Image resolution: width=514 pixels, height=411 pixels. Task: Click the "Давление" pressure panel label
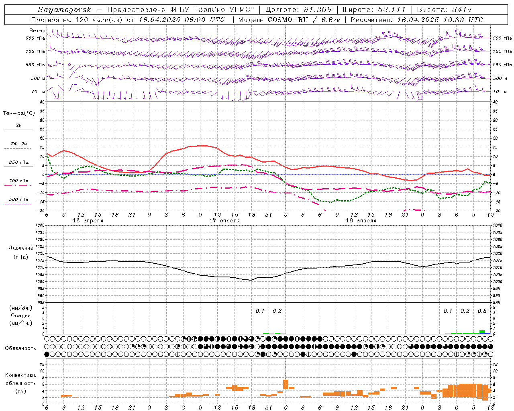21,248
